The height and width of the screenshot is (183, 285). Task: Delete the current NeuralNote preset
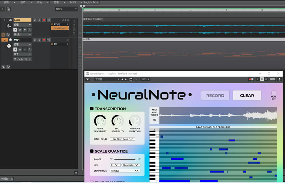pos(136,80)
